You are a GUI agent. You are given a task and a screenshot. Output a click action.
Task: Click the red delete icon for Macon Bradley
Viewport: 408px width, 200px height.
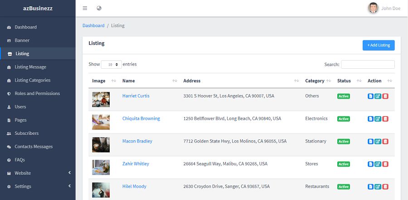[385, 141]
